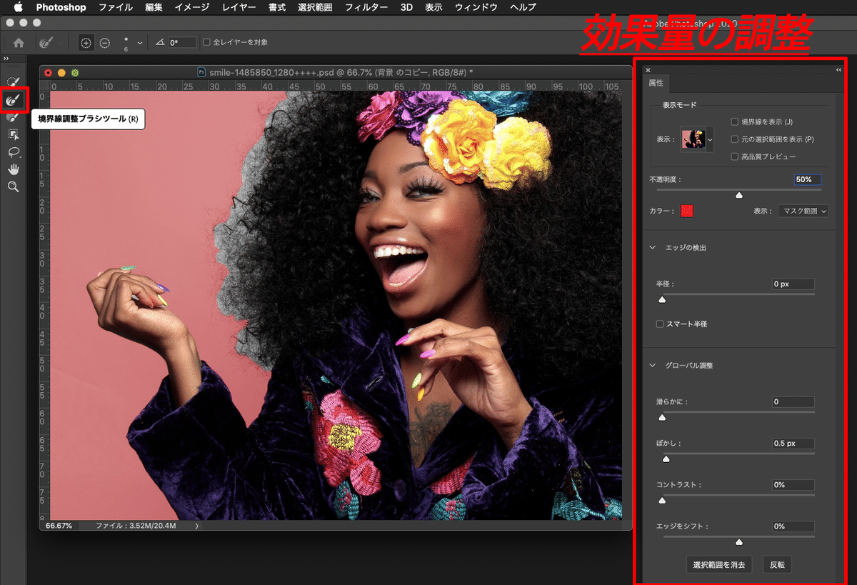
Task: Click the red カラー swatch
Action: (x=687, y=211)
